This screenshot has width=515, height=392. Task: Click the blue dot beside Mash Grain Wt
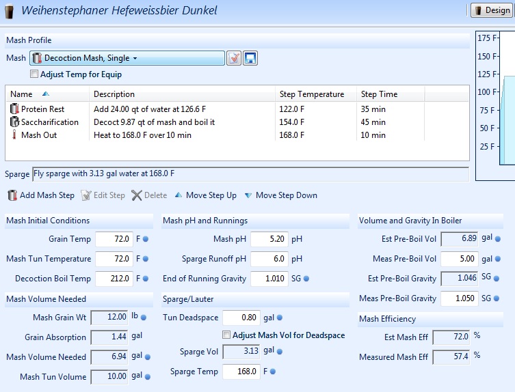[x=144, y=317]
